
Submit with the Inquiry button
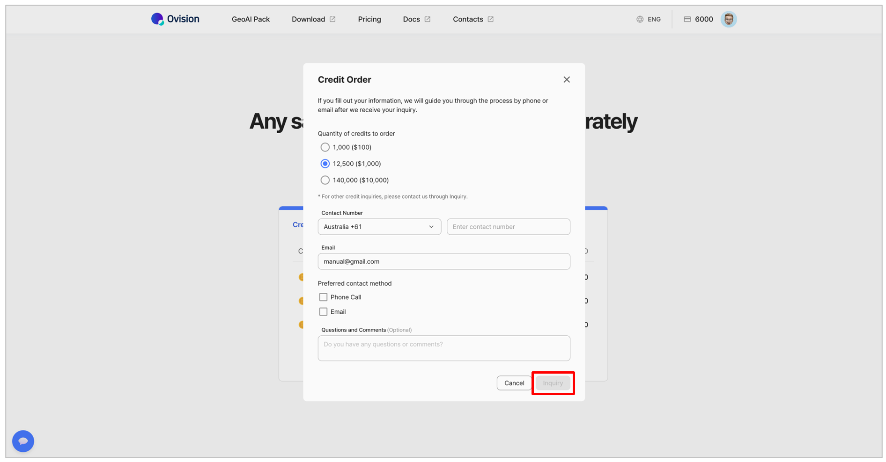pyautogui.click(x=553, y=383)
